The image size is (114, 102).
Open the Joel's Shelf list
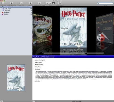[16, 9]
